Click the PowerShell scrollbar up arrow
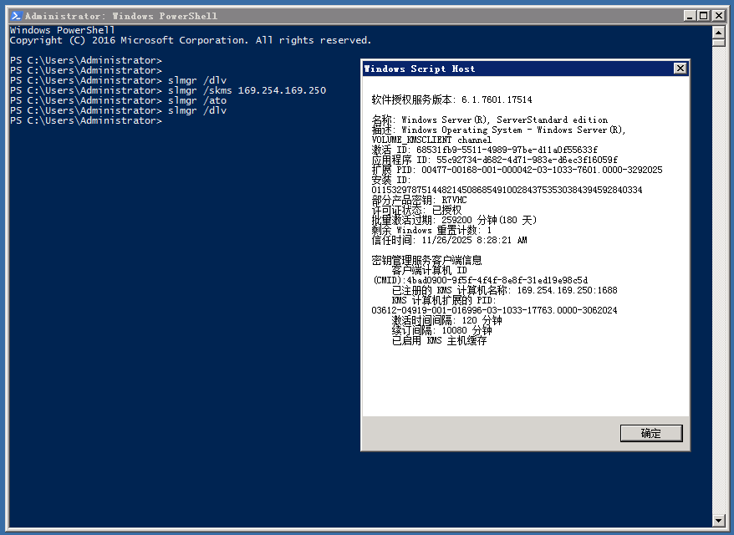The width and height of the screenshot is (734, 535). [x=719, y=33]
